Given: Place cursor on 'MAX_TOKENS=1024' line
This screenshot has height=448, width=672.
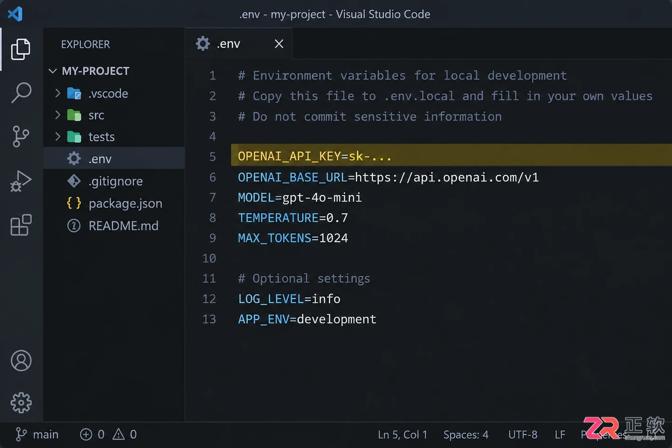Looking at the screenshot, I should click(x=293, y=238).
